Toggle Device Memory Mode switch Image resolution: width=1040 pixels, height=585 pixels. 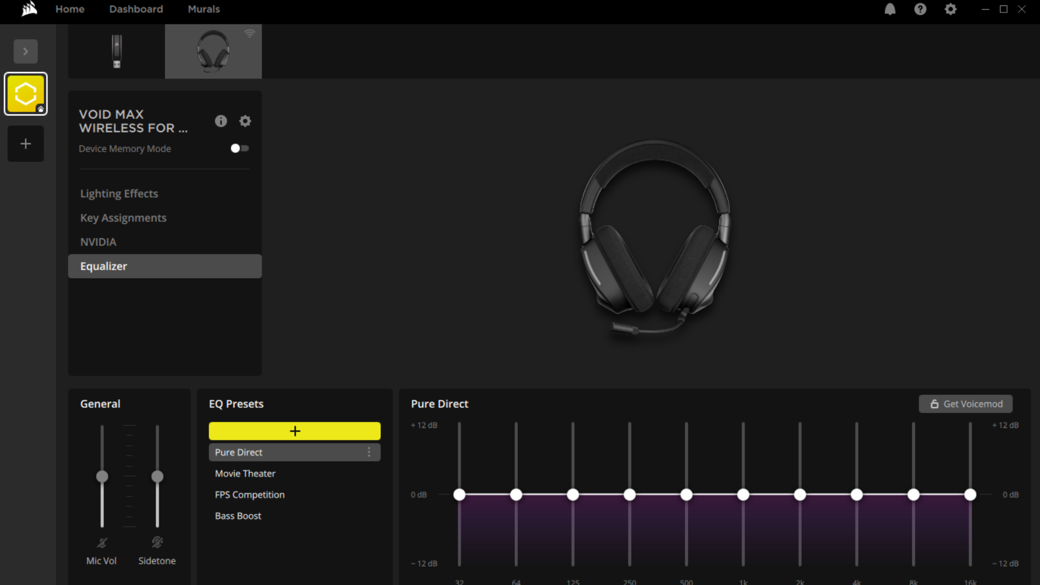click(x=239, y=148)
